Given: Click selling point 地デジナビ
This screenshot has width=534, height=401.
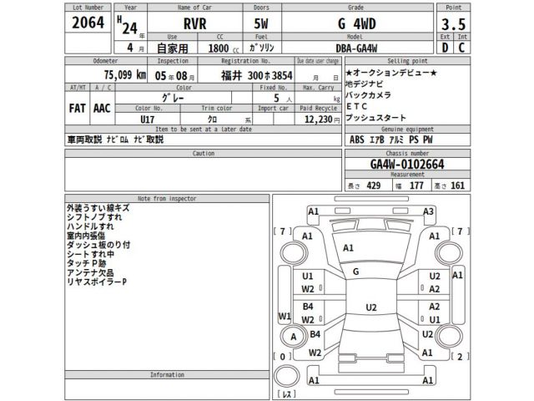Looking at the screenshot, I should tap(364, 84).
